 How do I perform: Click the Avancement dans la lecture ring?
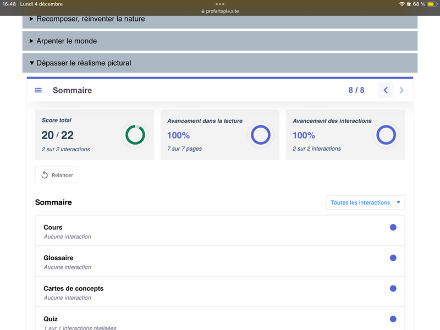[260, 135]
